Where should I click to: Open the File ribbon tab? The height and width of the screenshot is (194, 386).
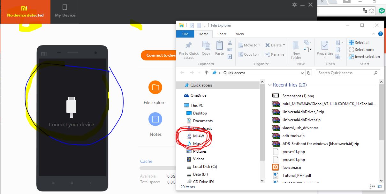point(185,34)
